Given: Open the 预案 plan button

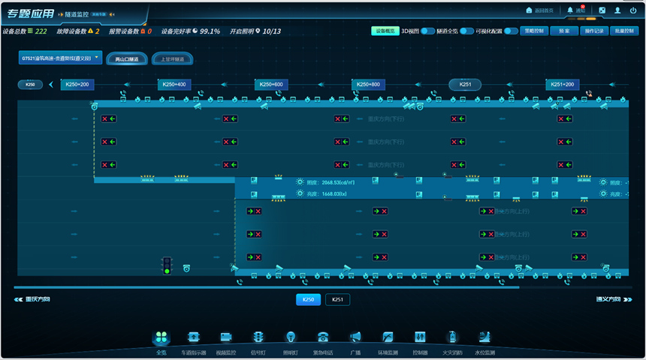Looking at the screenshot, I should (x=564, y=31).
